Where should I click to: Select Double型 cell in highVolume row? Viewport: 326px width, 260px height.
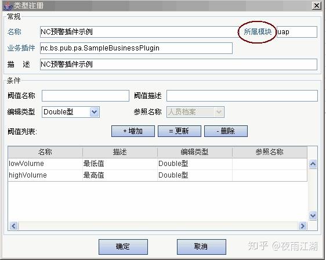tap(195, 175)
